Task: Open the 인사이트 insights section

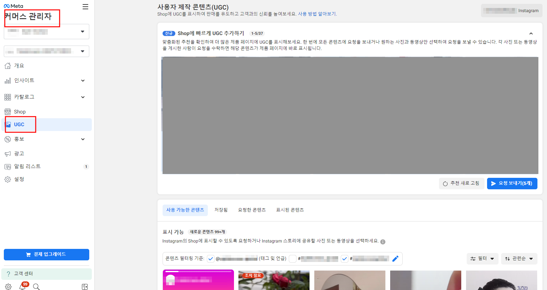Action: click(24, 80)
